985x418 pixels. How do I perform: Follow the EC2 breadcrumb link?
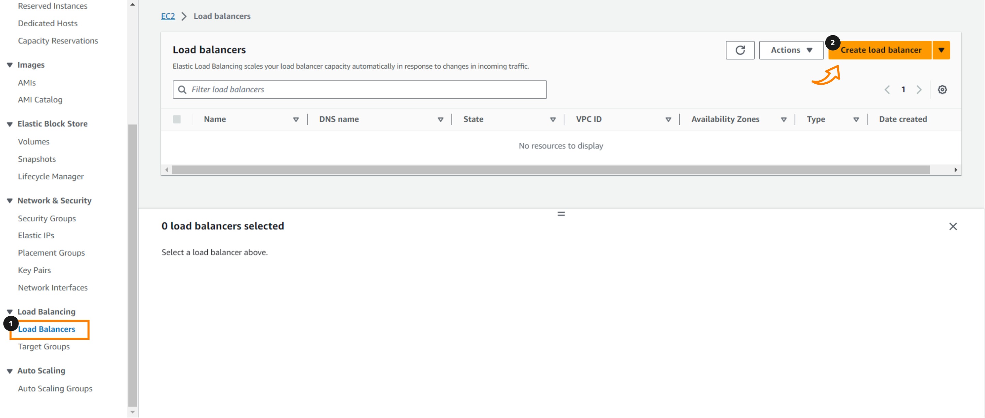[x=168, y=16]
